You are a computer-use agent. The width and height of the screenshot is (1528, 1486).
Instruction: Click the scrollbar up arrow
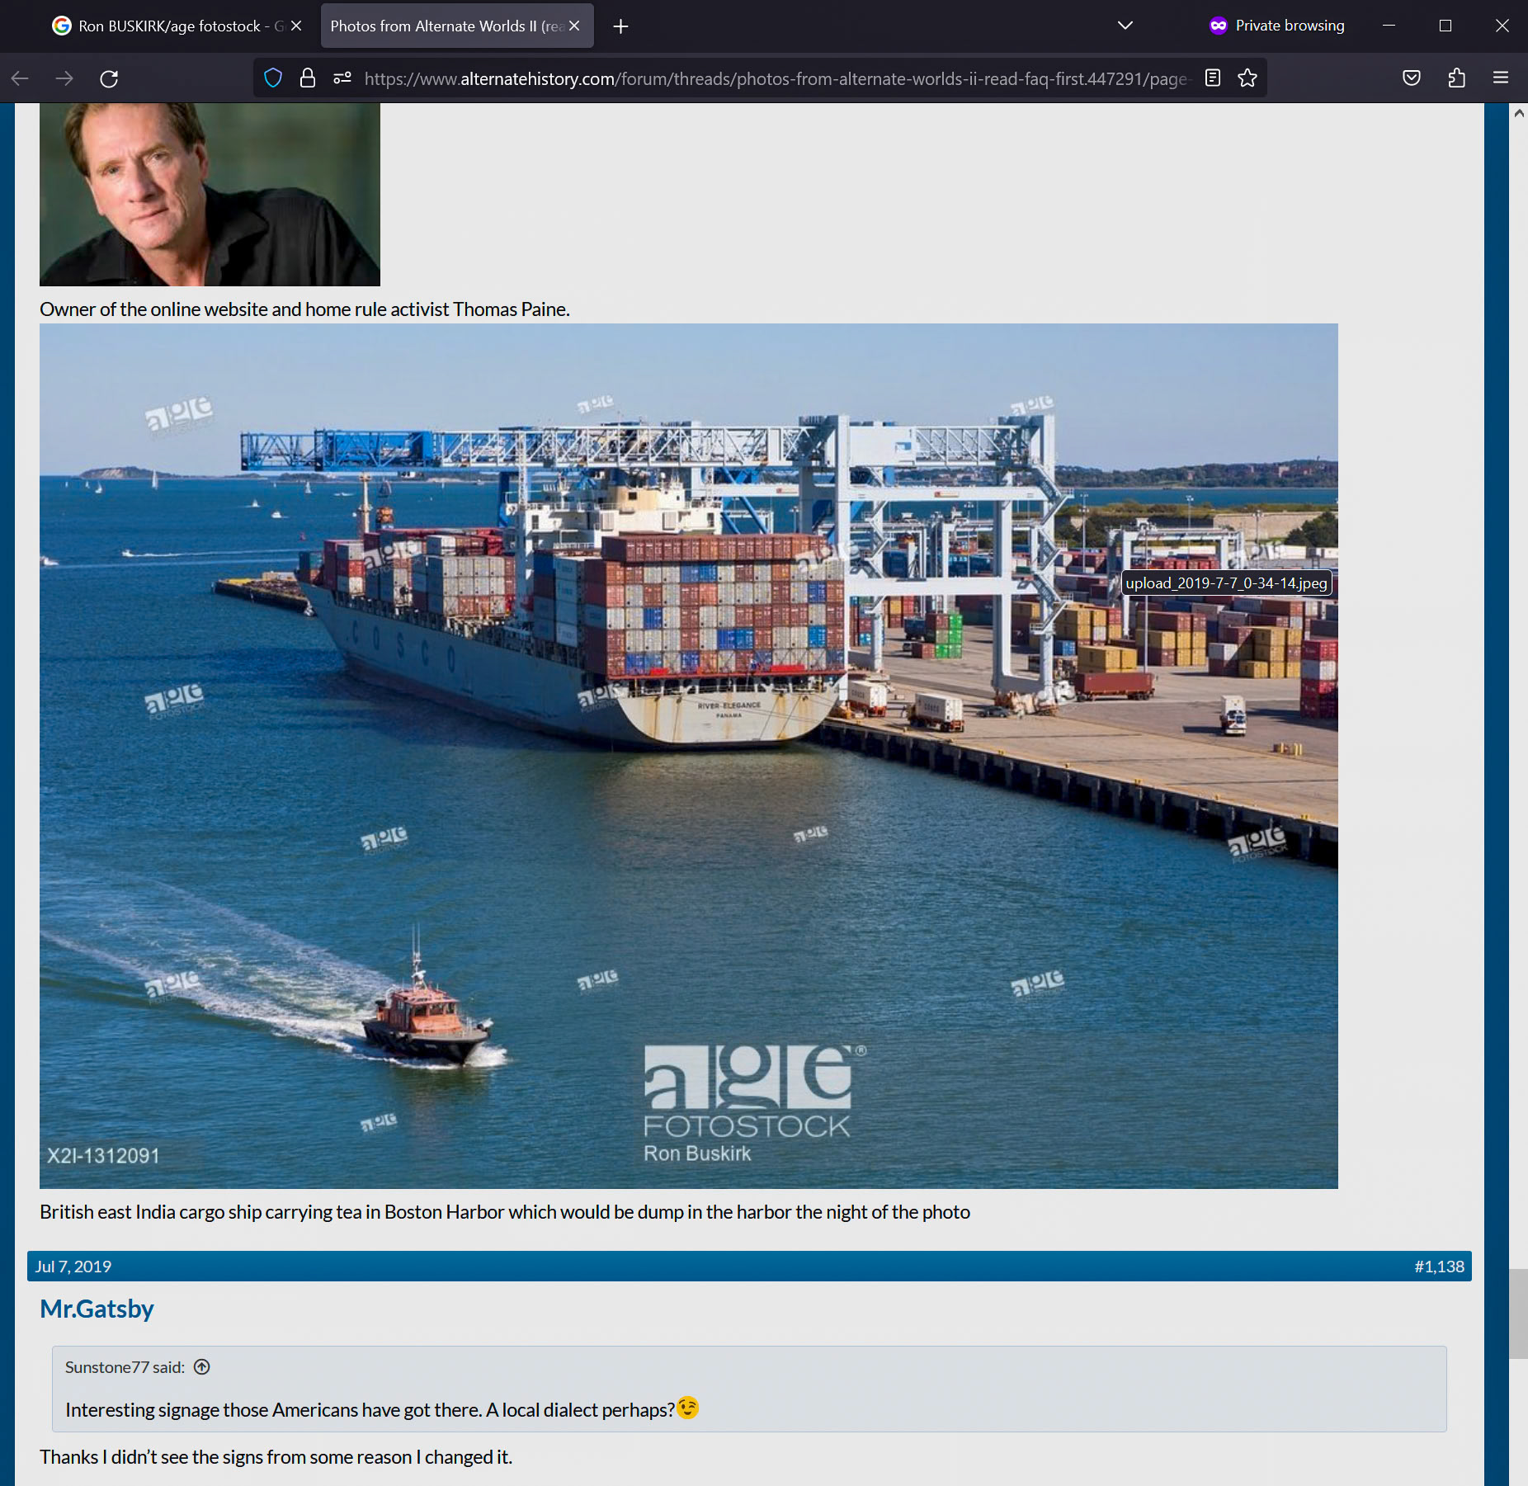(1518, 113)
